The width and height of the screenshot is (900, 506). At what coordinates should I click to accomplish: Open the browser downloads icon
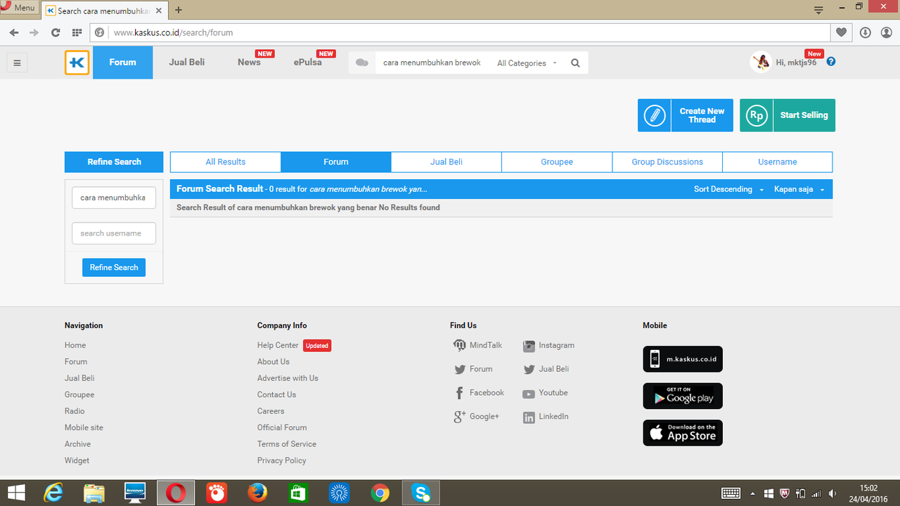[866, 32]
